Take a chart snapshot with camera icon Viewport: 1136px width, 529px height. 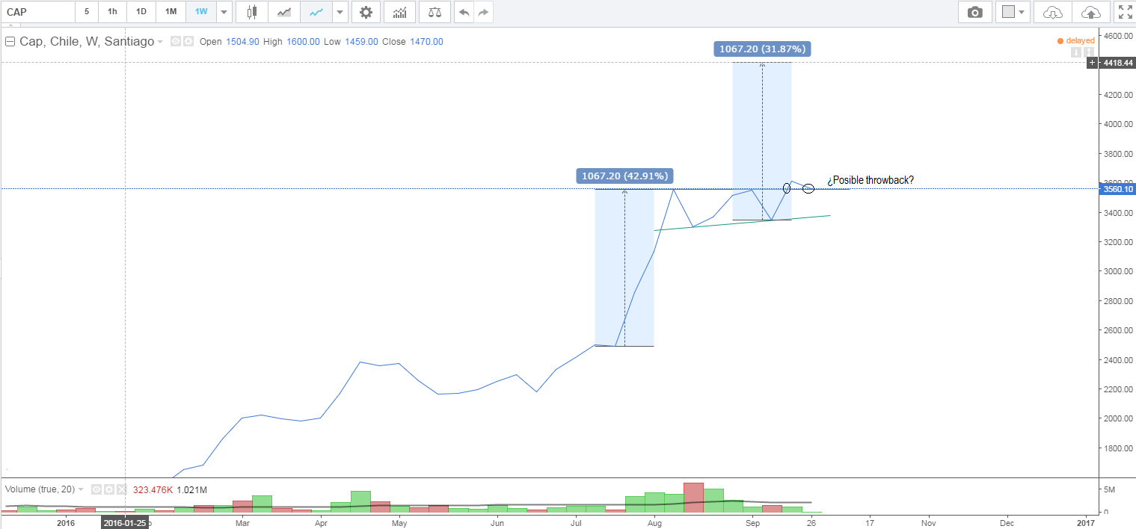(x=975, y=12)
